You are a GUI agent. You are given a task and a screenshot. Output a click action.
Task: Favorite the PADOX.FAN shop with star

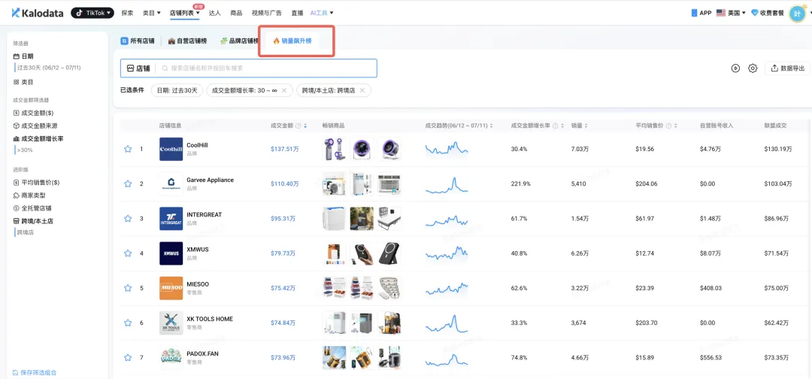click(128, 357)
